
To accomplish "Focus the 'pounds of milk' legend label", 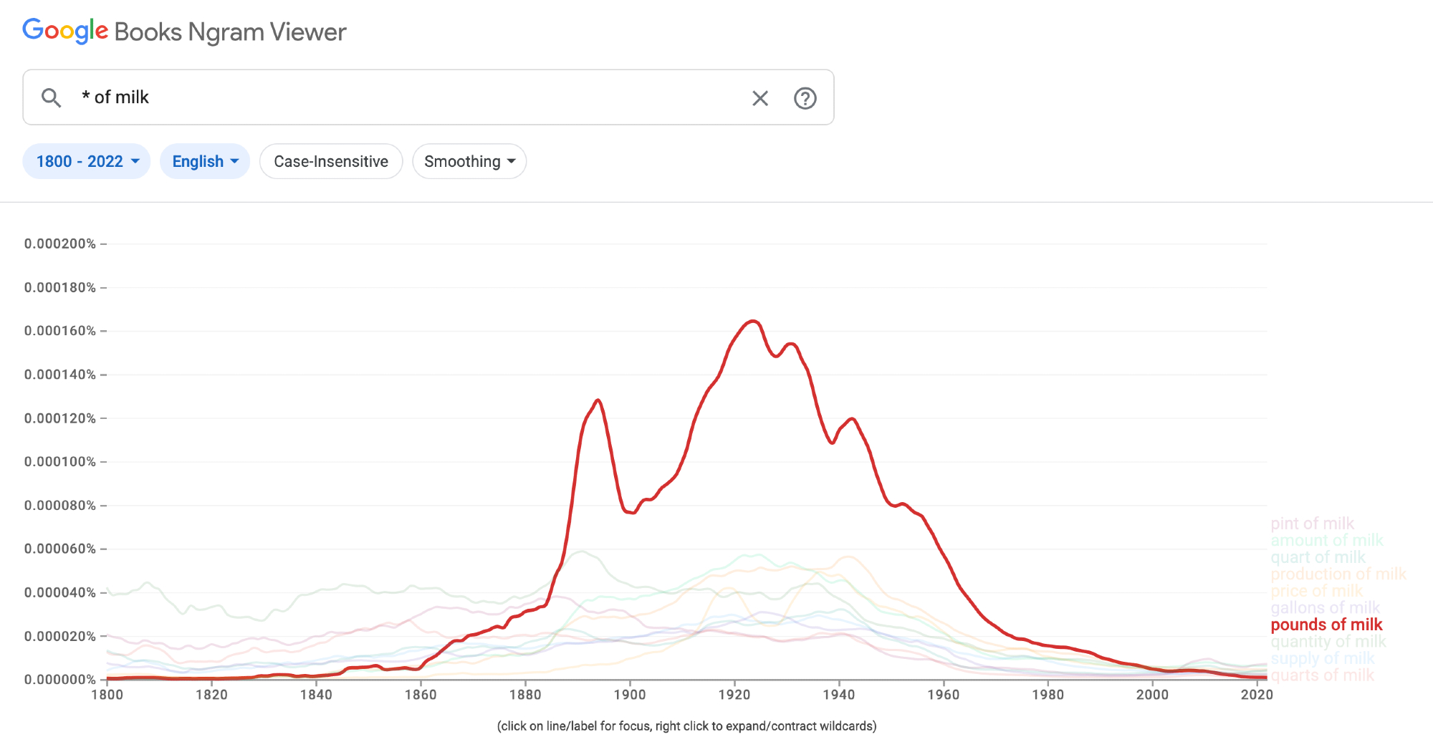I will [x=1326, y=625].
